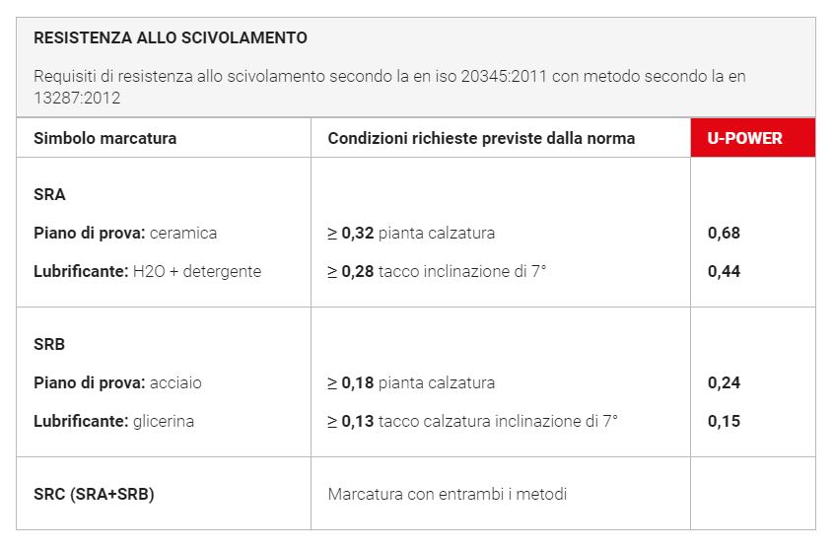This screenshot has width=833, height=549.
Task: Select the U-POWER value 0,15
Action: click(724, 421)
